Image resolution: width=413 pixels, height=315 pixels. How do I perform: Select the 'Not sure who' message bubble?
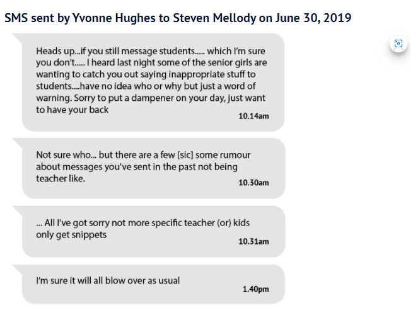pos(154,168)
